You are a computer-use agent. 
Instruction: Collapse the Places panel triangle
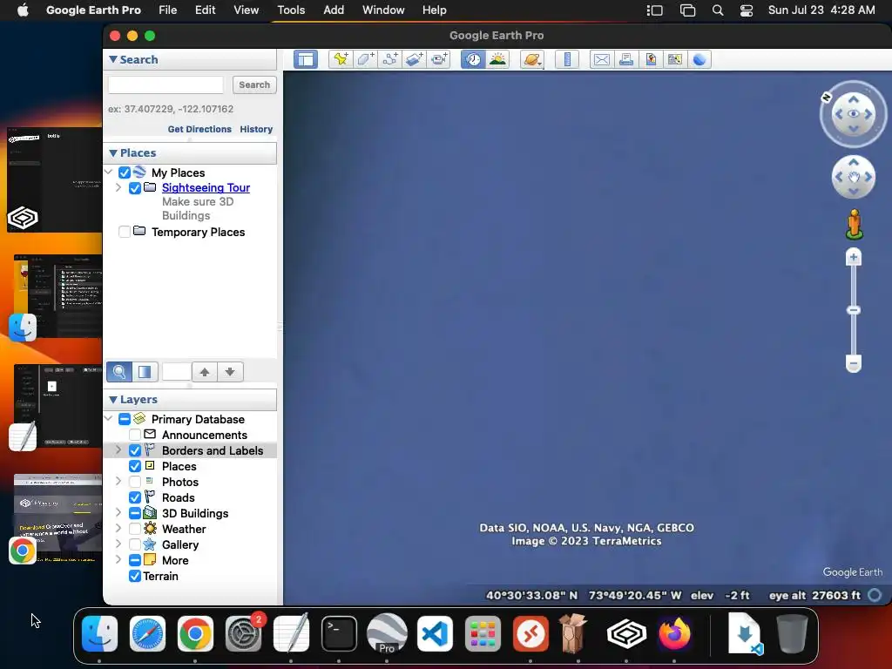[113, 153]
